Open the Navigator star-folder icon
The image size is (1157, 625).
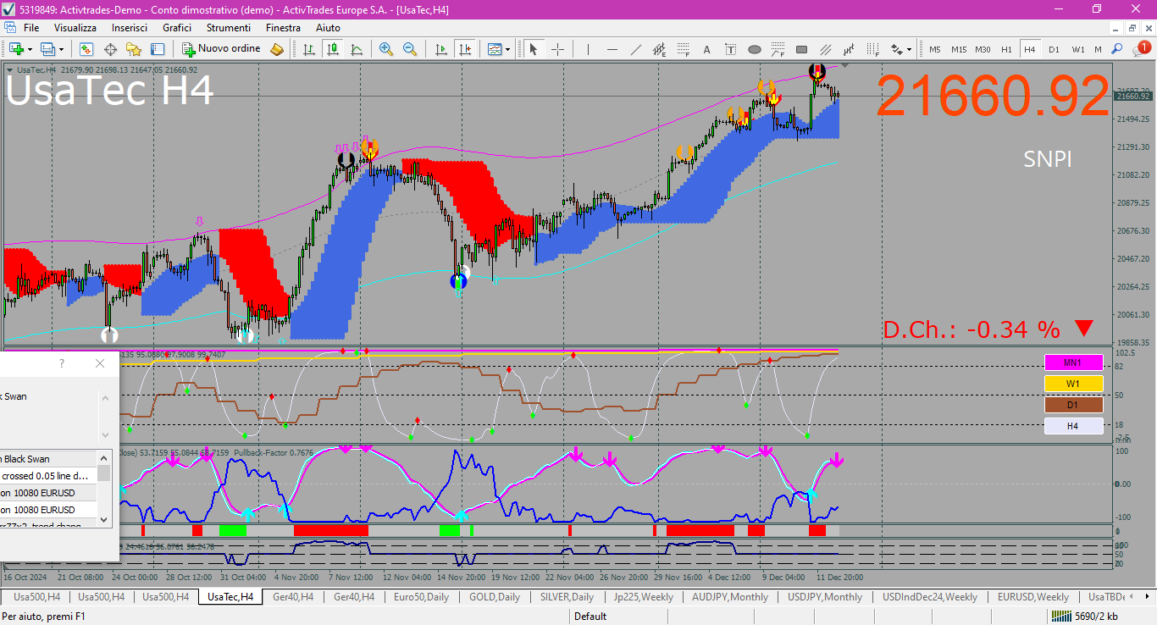pyautogui.click(x=134, y=49)
